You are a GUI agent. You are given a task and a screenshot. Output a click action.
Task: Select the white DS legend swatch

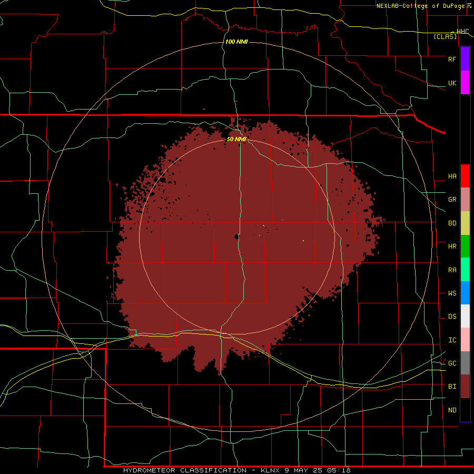pos(465,316)
